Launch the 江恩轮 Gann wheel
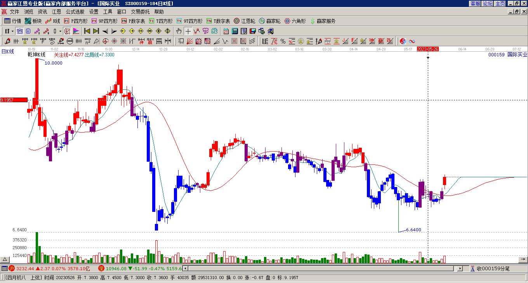The width and height of the screenshot is (528, 283). click(x=245, y=21)
